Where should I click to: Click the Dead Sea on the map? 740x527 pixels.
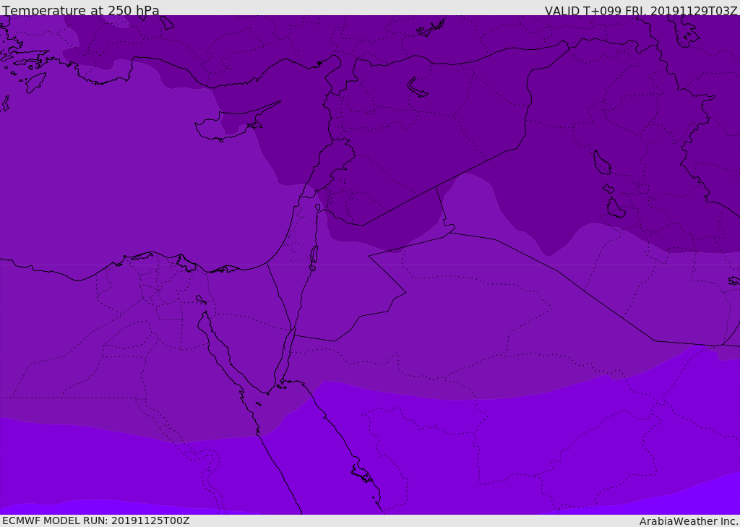point(314,254)
